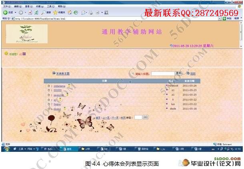Click the last browser toolbar icon
The height and width of the screenshot is (169, 244).
click(x=106, y=12)
